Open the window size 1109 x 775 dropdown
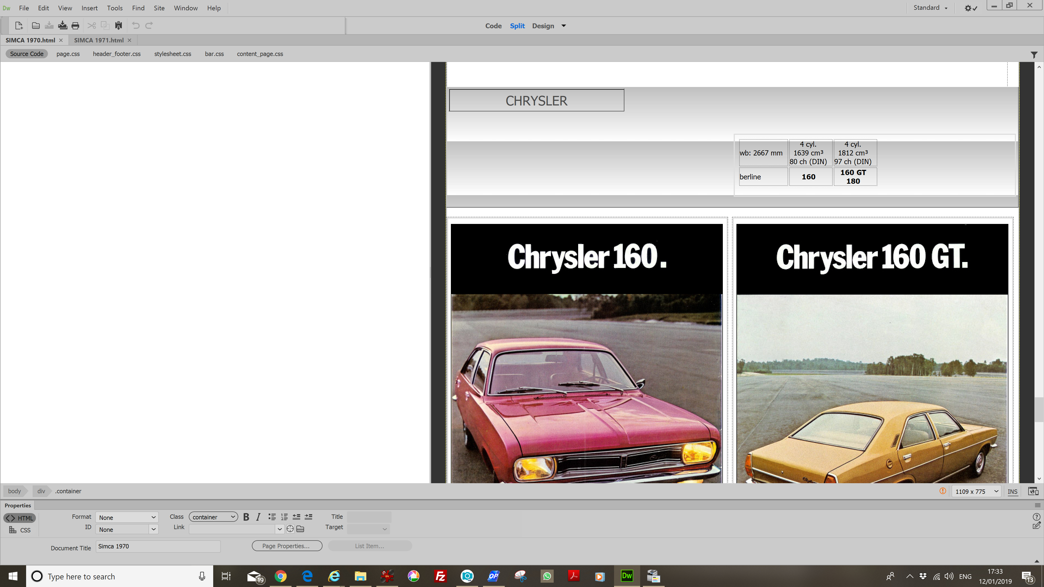1044x587 pixels. 976,491
